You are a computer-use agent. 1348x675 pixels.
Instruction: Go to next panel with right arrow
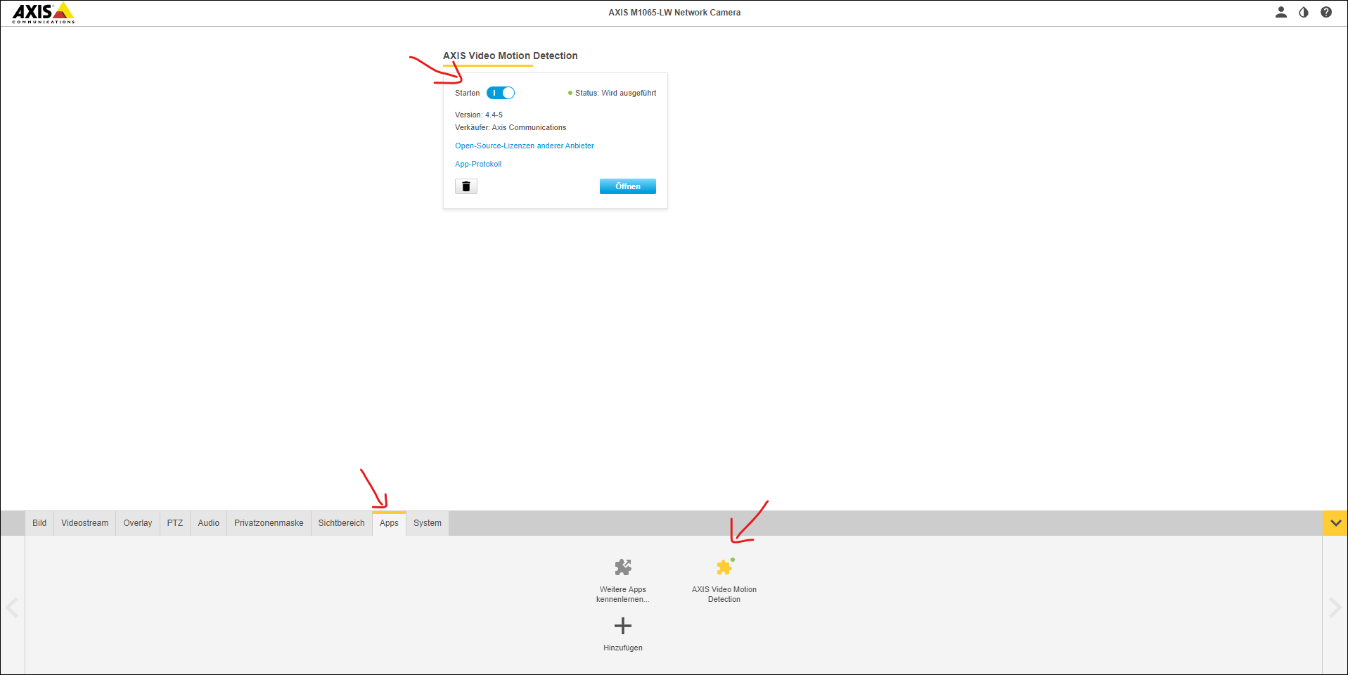coord(1335,607)
